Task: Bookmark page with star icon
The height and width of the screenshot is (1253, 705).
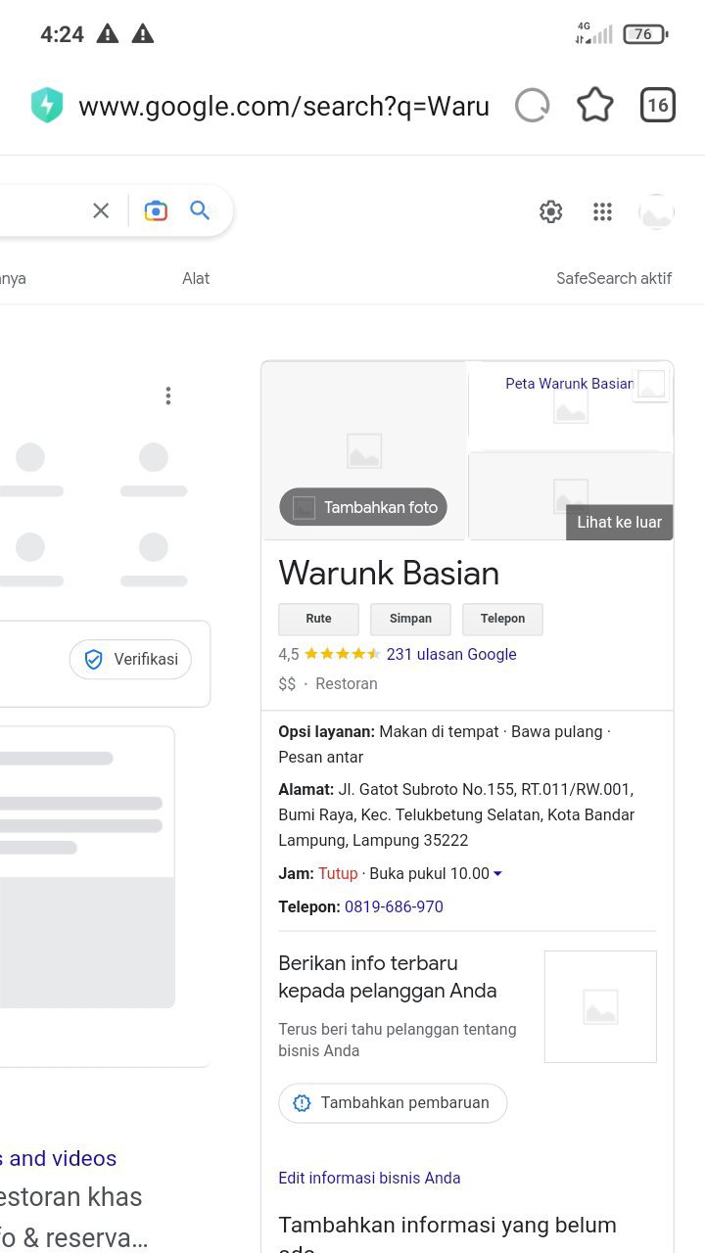Action: pyautogui.click(x=594, y=106)
